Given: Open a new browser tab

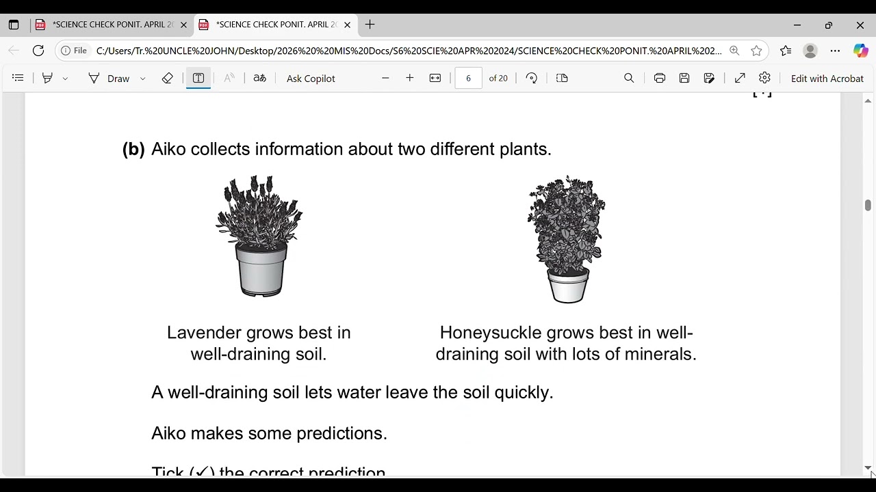Looking at the screenshot, I should coord(370,25).
